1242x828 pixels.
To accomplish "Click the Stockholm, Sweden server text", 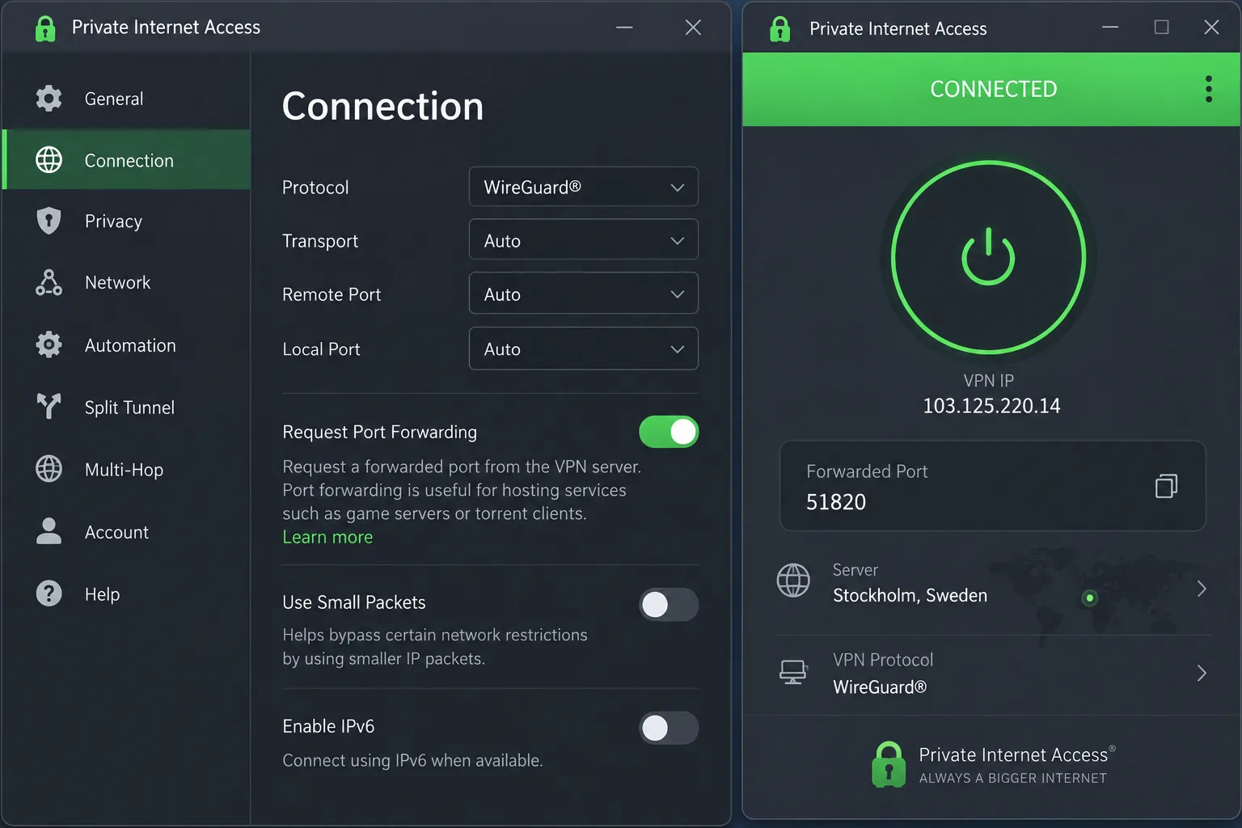I will pos(910,596).
